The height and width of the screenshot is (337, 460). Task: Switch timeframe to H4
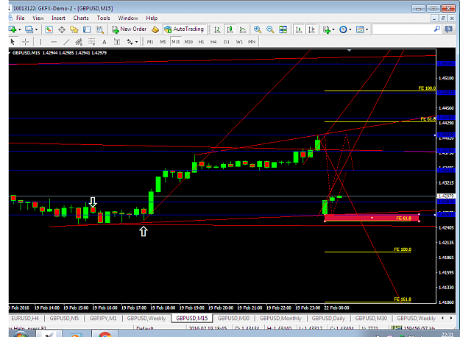pos(213,42)
